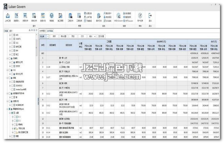Open the output (输出) dropdown button
This screenshot has width=224, height=143.
pyautogui.click(x=92, y=36)
